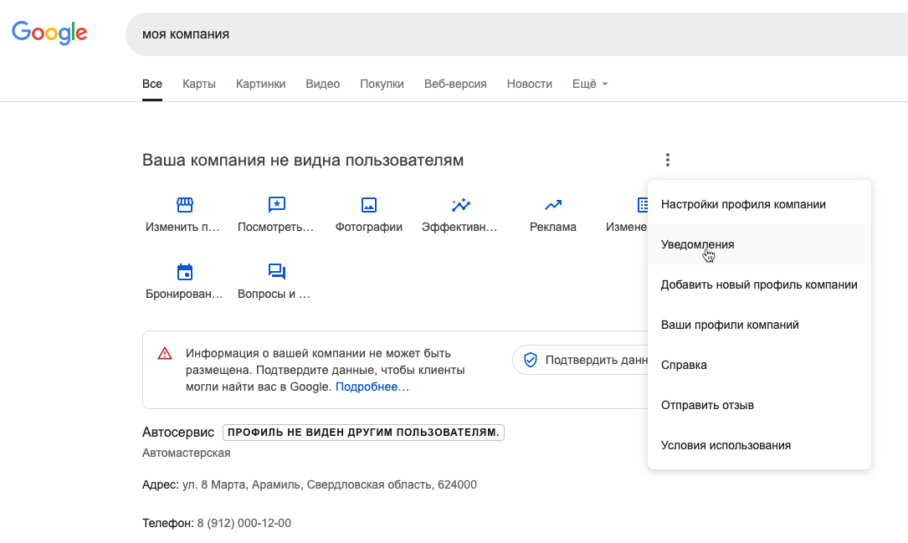Click the Ваша компания не видна пользователям heading
This screenshot has width=908, height=543.
303,160
